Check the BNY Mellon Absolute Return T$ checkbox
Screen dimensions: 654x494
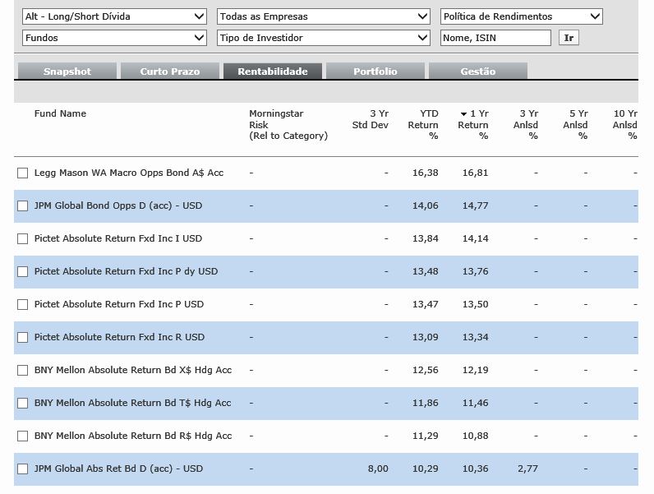coord(22,403)
